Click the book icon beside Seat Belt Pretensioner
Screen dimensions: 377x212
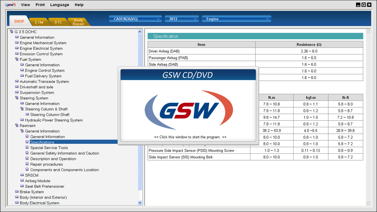22,186
